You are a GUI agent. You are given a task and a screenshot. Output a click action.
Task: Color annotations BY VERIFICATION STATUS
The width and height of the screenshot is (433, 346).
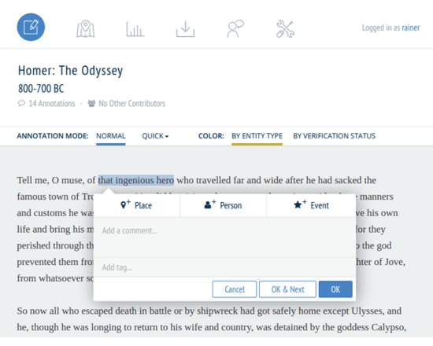(334, 136)
